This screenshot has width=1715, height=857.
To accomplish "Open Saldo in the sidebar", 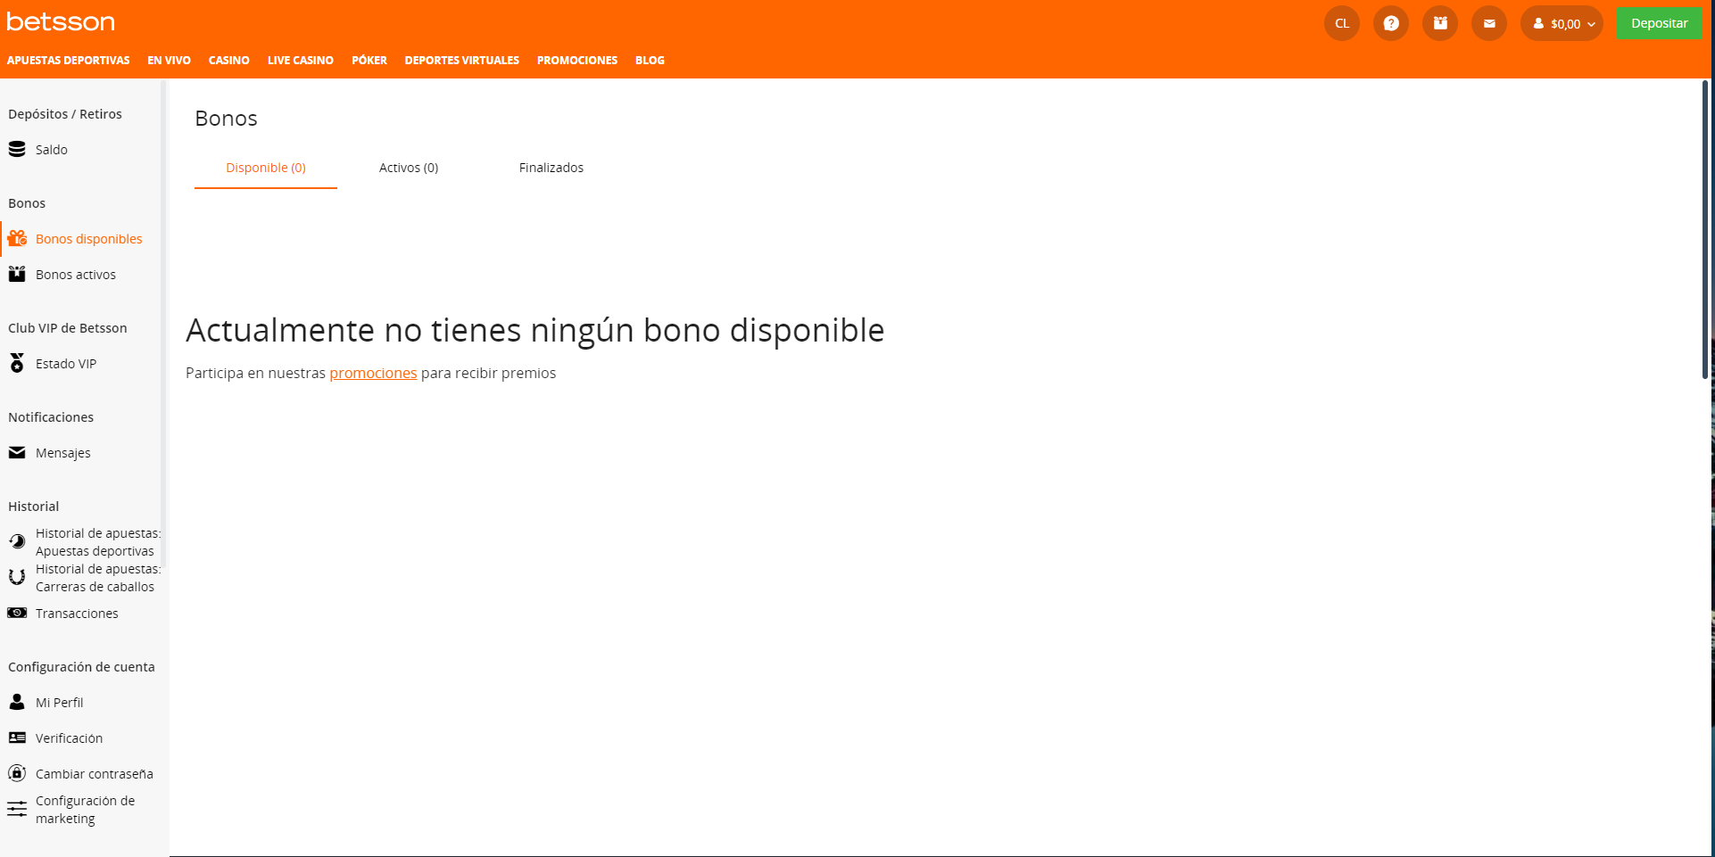I will pyautogui.click(x=52, y=150).
